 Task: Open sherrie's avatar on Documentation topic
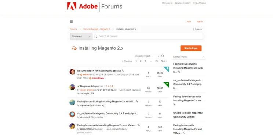pyautogui.click(x=72, y=72)
